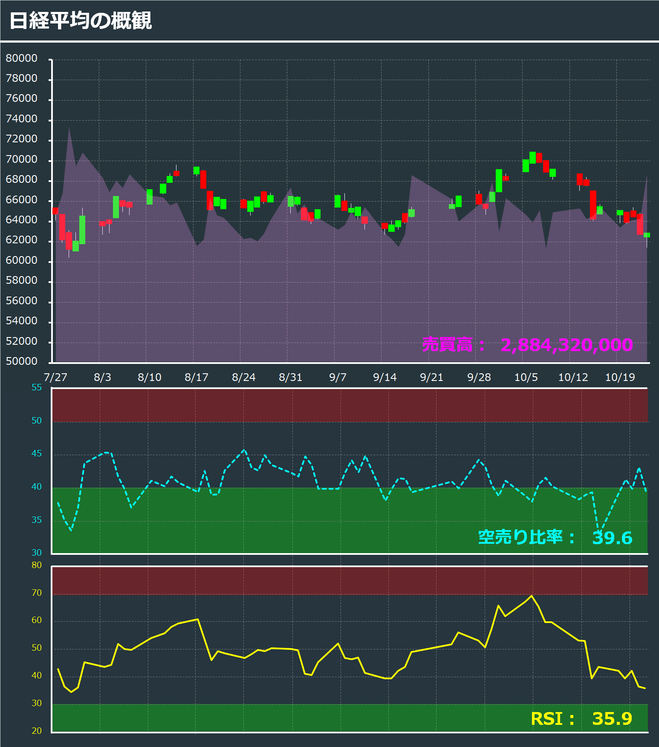Select 55 on the short-selling ratio axis

pyautogui.click(x=37, y=387)
